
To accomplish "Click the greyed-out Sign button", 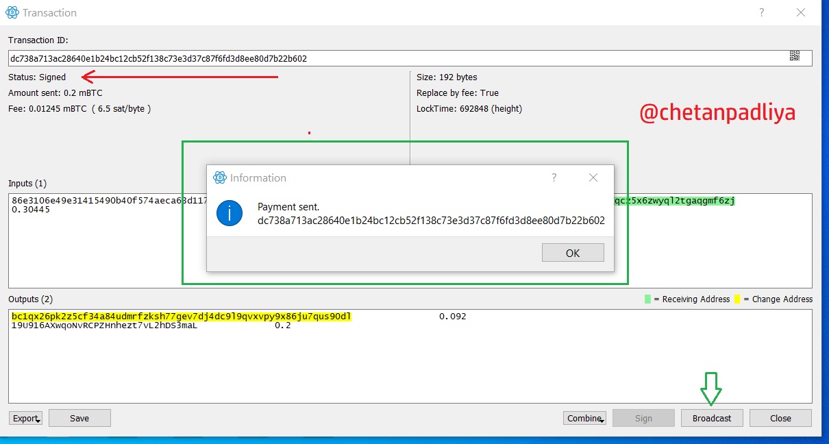I will pos(643,418).
